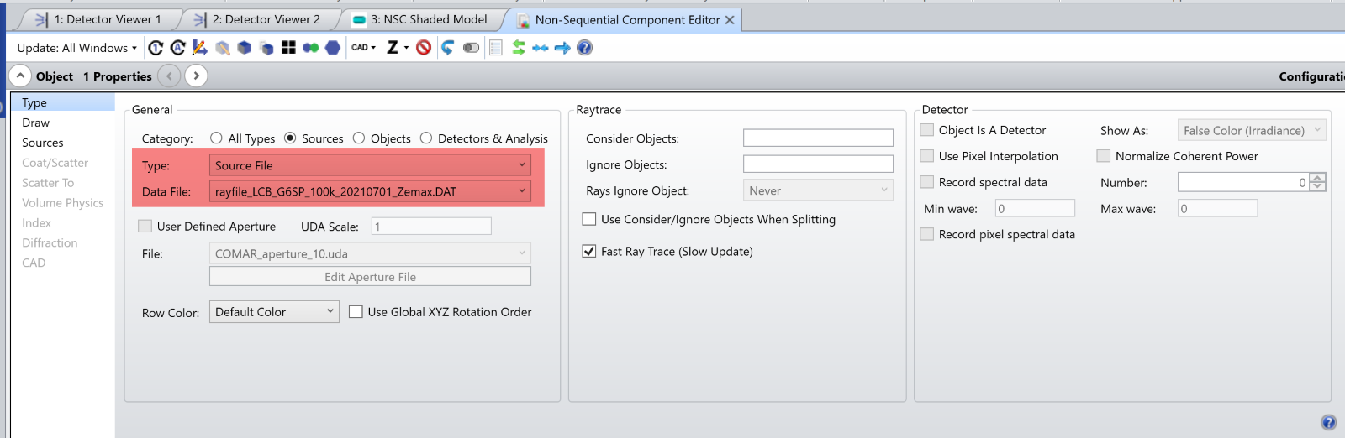Toggle the Record spectral data checkbox
Viewport: 1345px width, 438px height.
[x=927, y=182]
